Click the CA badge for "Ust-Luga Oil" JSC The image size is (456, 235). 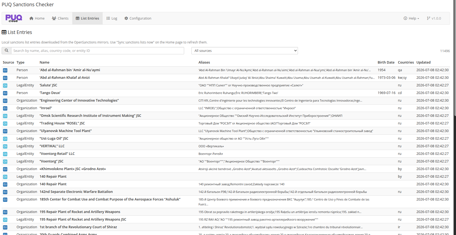tap(5, 139)
